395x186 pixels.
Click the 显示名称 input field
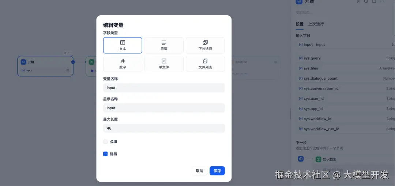click(164, 108)
